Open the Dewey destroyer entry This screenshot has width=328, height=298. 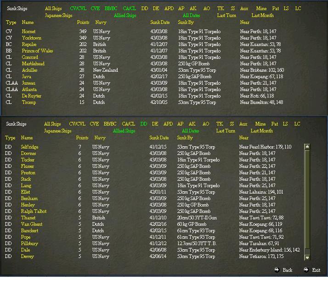click(27, 257)
